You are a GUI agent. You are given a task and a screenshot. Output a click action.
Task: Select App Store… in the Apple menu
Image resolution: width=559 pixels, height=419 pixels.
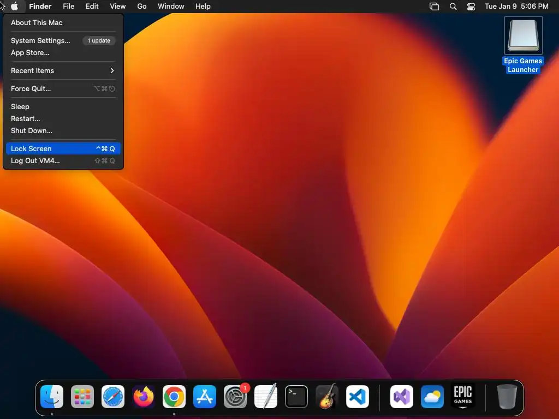click(x=63, y=53)
